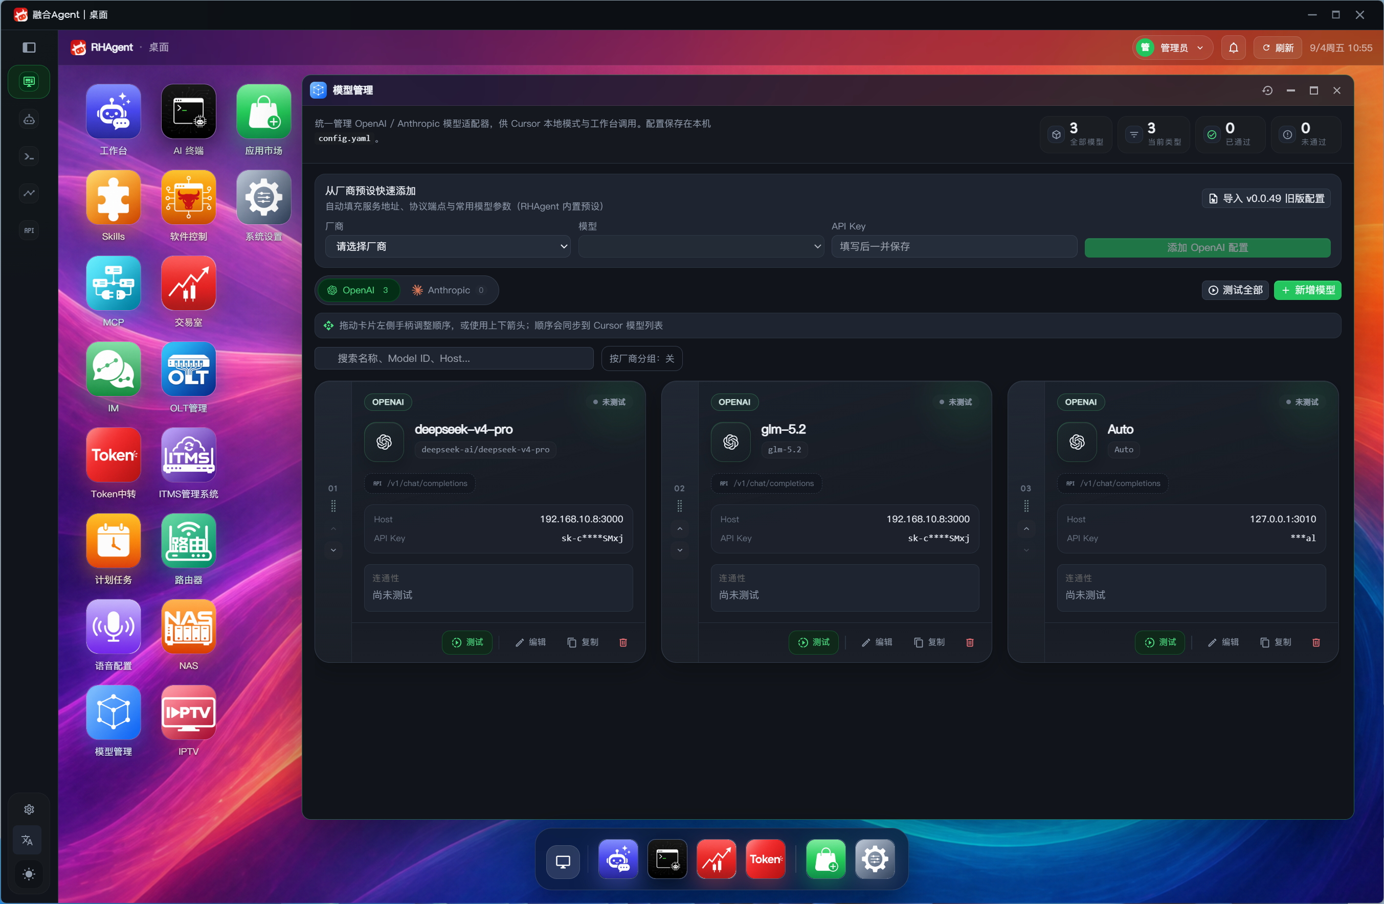Grab Auto card drag handle
Image resolution: width=1384 pixels, height=904 pixels.
1026,506
